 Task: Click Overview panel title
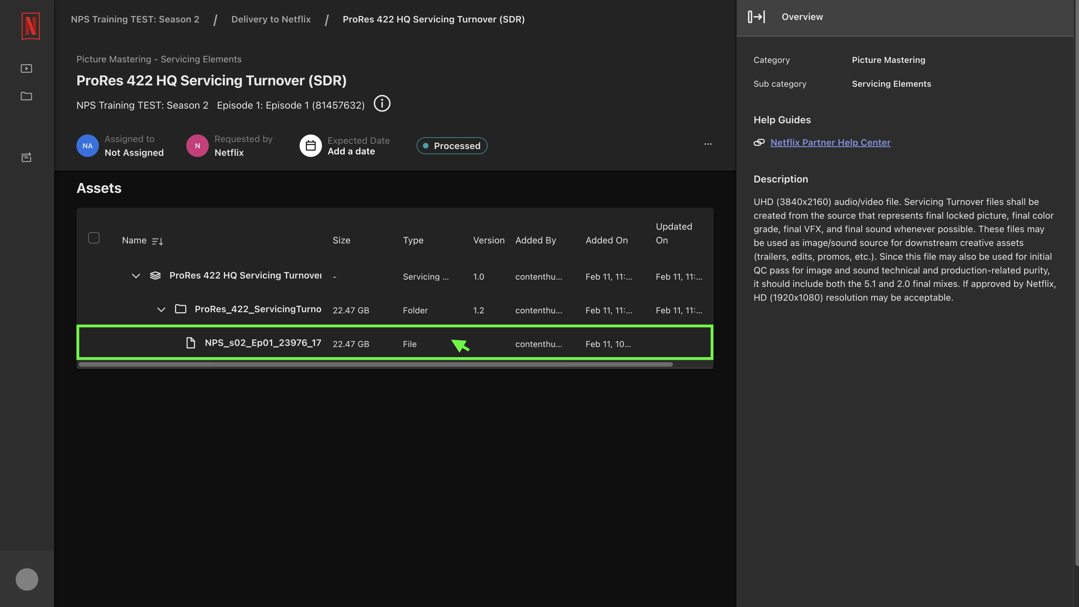point(802,17)
